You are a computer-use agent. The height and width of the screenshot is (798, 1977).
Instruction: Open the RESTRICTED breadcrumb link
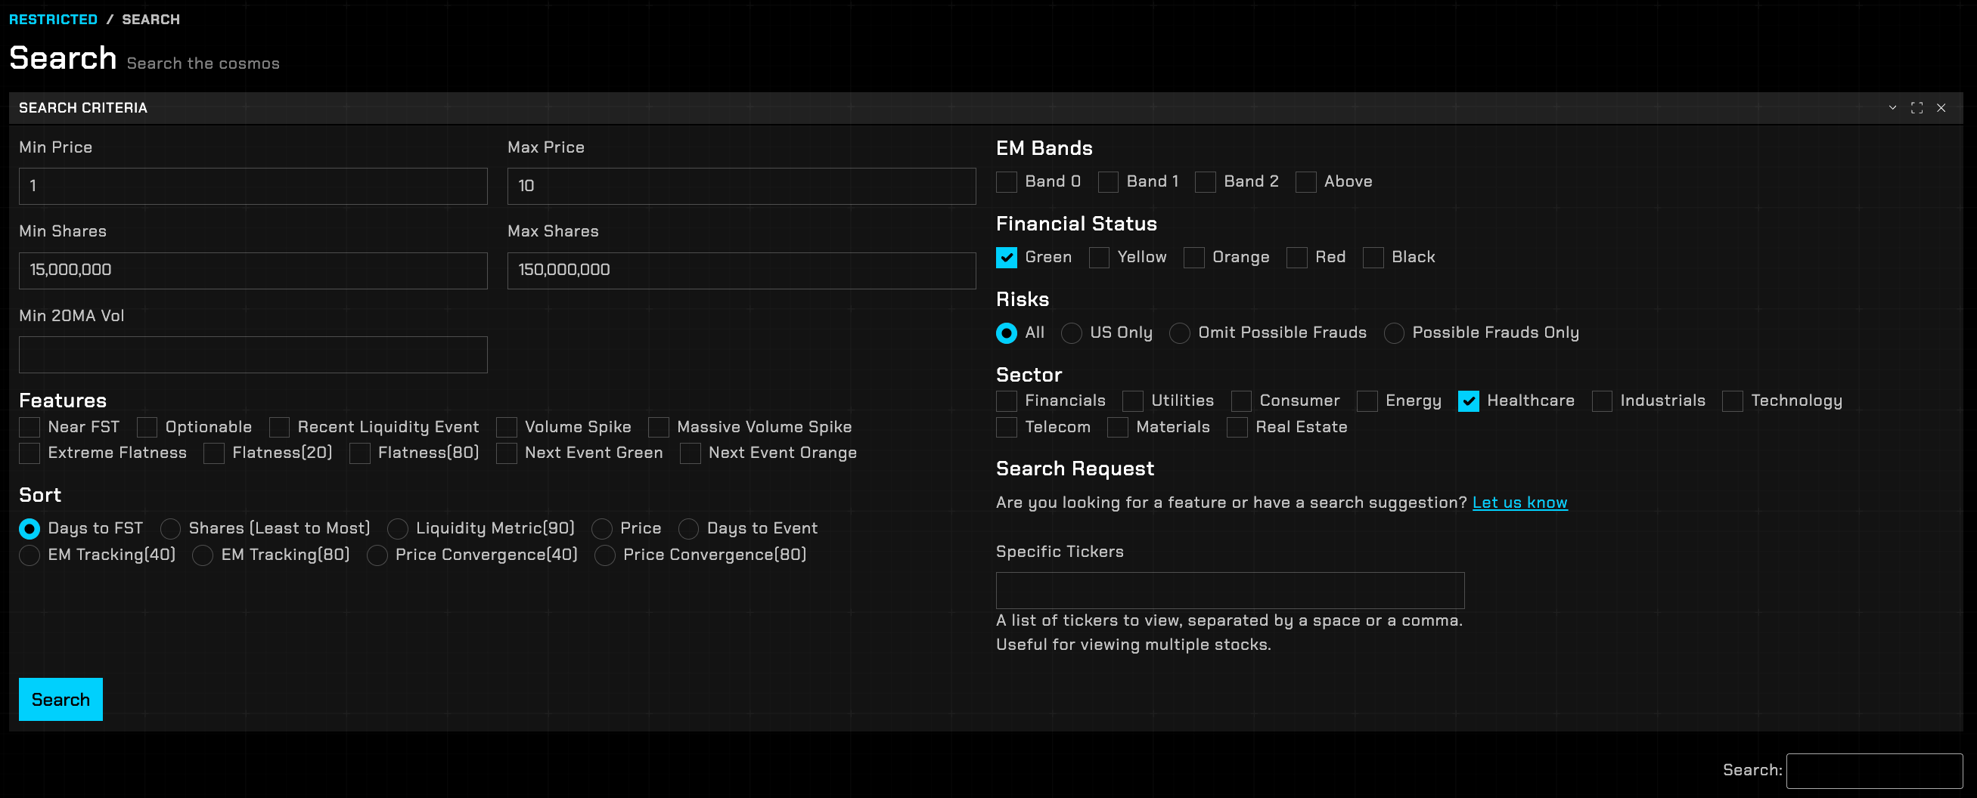point(53,19)
